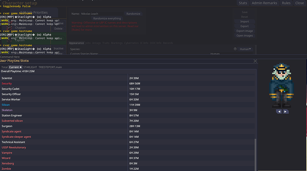Screen dimensions: 307x171
Task: Rotate character preview right
Action: 286,111
